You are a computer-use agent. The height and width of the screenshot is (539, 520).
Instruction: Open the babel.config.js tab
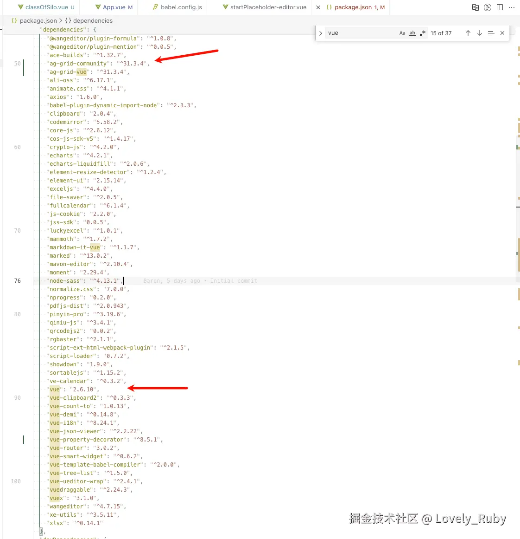pos(178,7)
